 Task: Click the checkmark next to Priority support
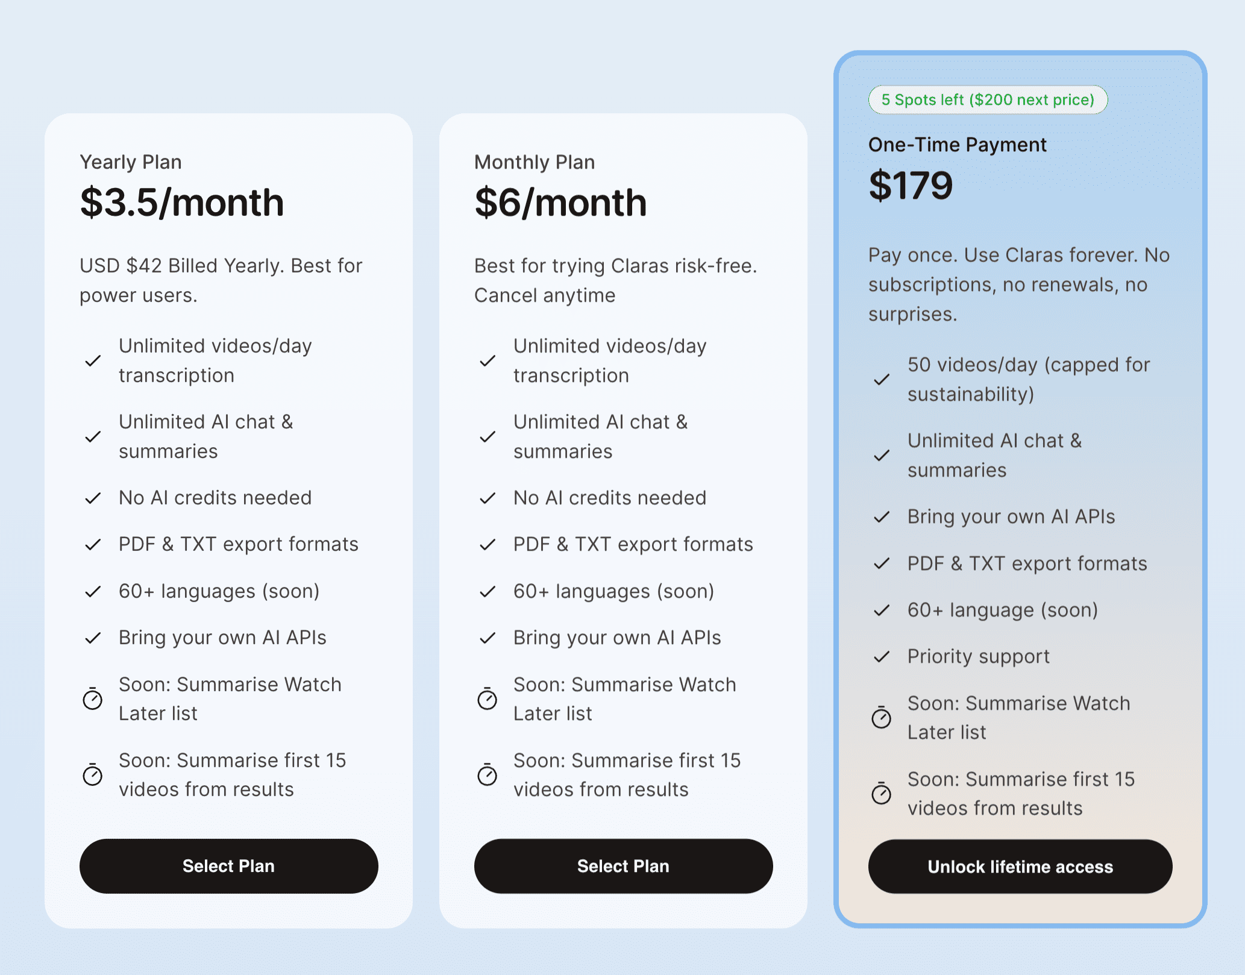coord(882,656)
